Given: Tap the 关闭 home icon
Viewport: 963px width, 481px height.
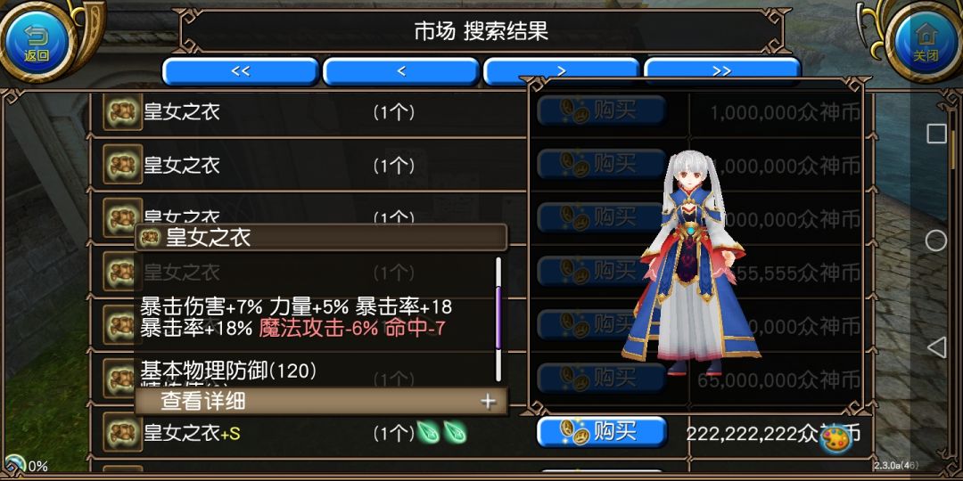Looking at the screenshot, I should coord(926,42).
